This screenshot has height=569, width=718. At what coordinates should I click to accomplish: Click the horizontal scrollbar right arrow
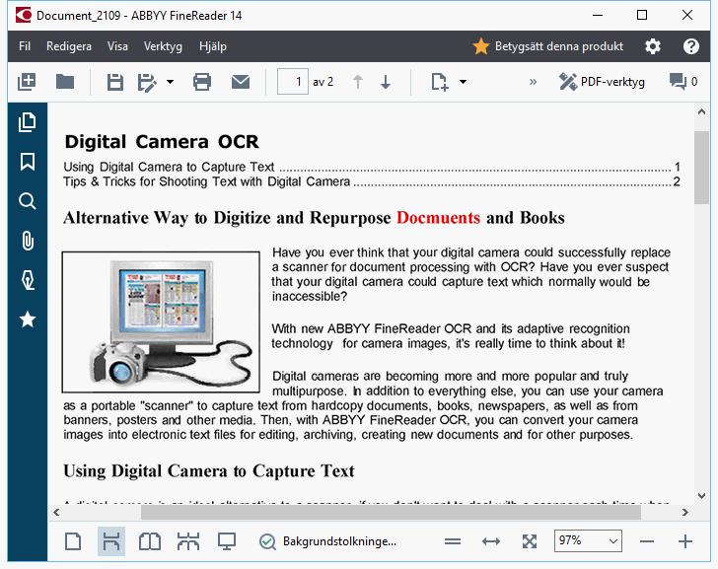click(x=685, y=512)
